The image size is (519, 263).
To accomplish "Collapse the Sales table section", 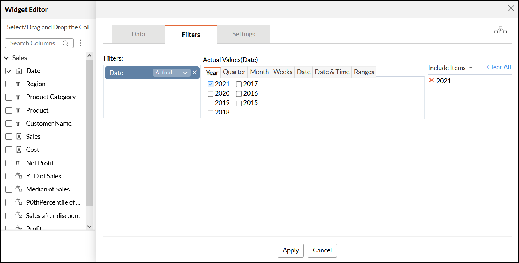I will 6,58.
